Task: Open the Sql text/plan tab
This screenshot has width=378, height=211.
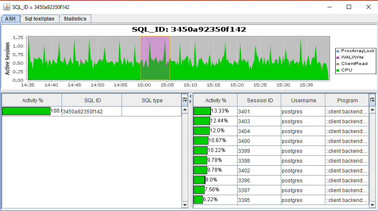Action: click(39, 19)
